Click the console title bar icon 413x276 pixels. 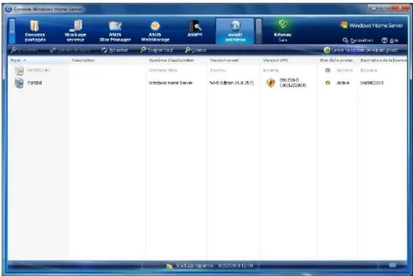(9, 9)
